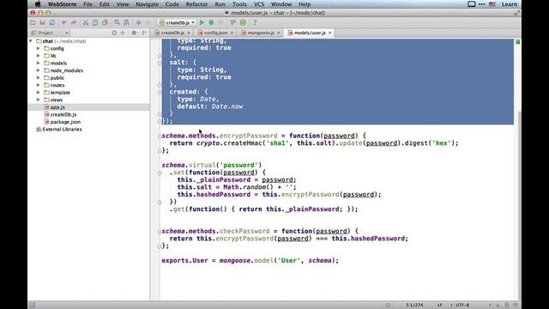Screen dimensions: 549x309
Task: Open the Apple menu
Action: click(38, 4)
